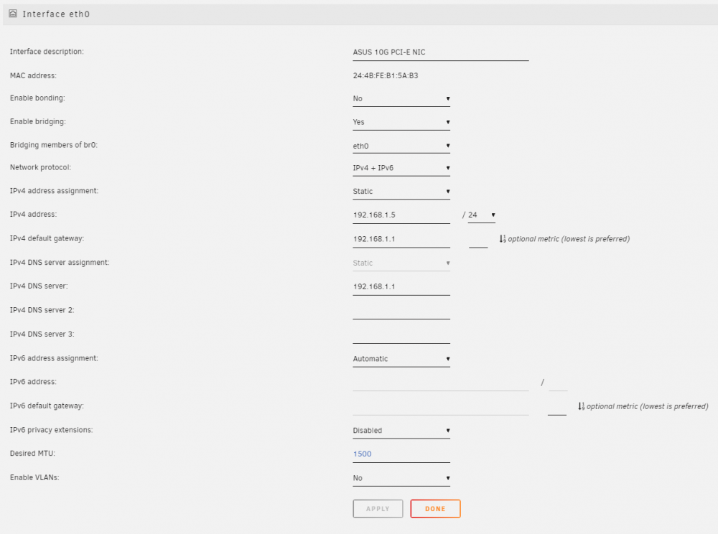Click the Interface eth0 header icon

(x=13, y=14)
